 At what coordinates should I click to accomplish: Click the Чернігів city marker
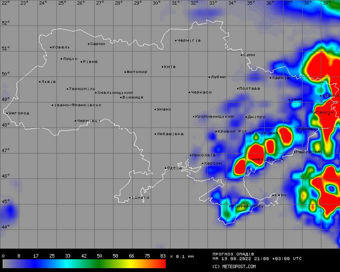click(x=176, y=41)
